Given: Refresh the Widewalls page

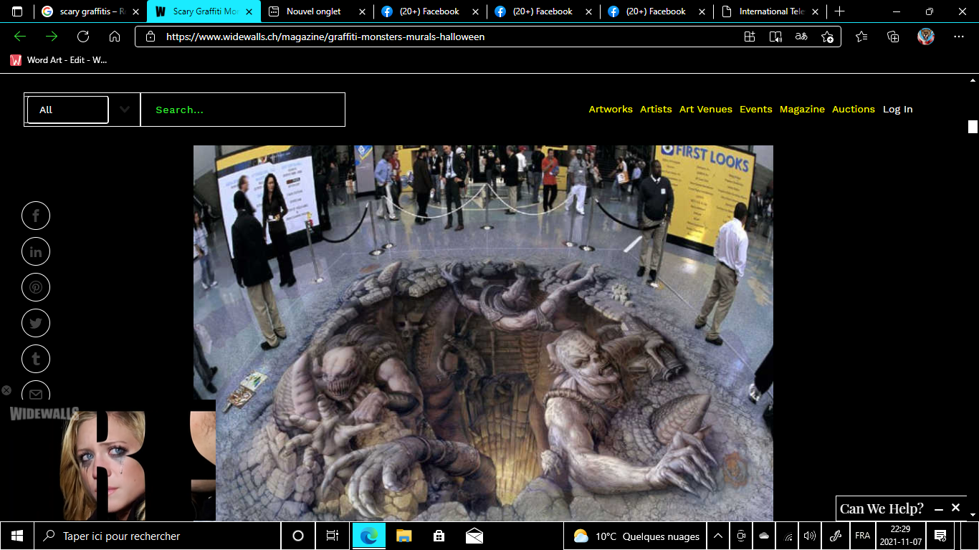Looking at the screenshot, I should (83, 37).
